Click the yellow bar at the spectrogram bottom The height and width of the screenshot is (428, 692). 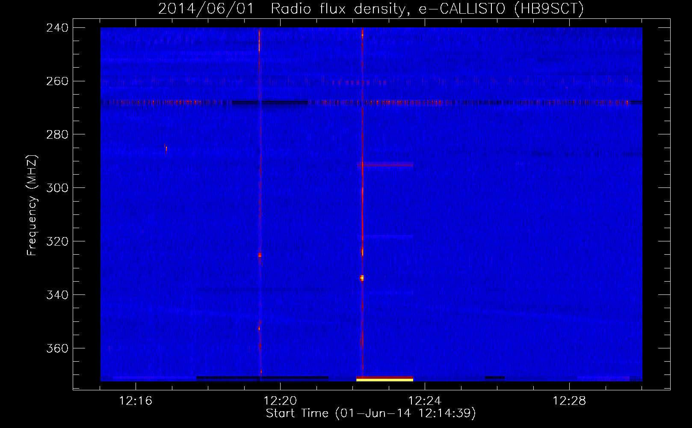pyautogui.click(x=384, y=380)
